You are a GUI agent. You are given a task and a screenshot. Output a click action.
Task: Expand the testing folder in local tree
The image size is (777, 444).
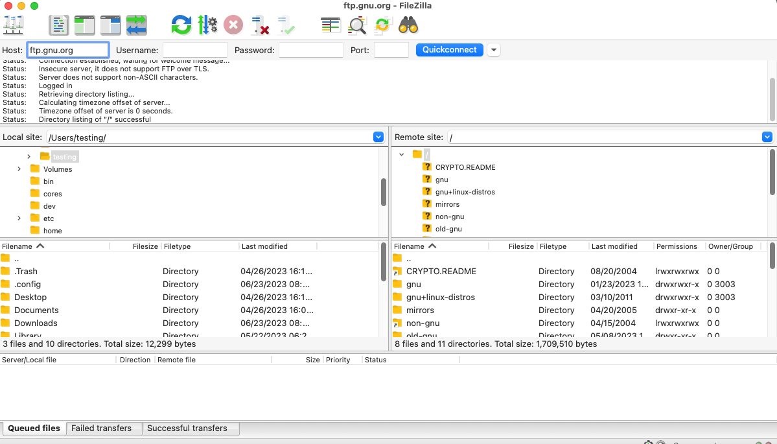point(29,157)
